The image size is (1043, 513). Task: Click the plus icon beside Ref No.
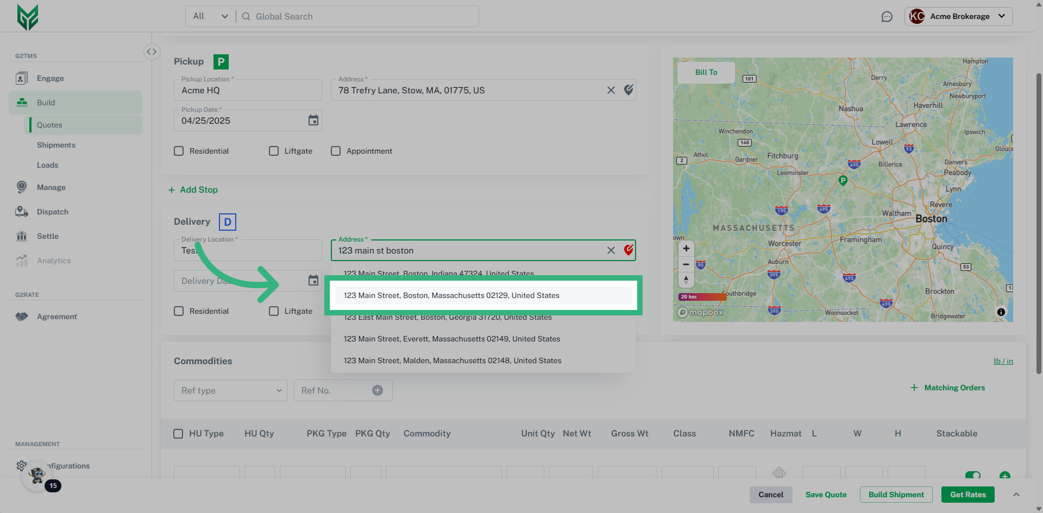(x=378, y=390)
